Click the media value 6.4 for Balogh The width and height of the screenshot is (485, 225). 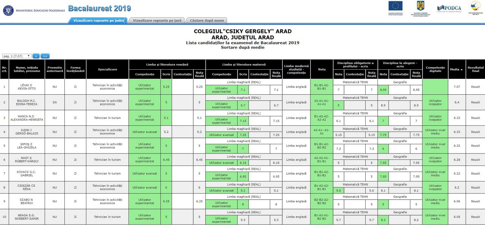pyautogui.click(x=457, y=102)
